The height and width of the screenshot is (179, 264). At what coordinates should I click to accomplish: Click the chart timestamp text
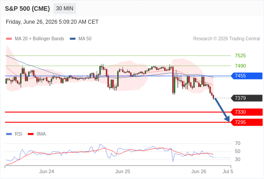pos(52,22)
